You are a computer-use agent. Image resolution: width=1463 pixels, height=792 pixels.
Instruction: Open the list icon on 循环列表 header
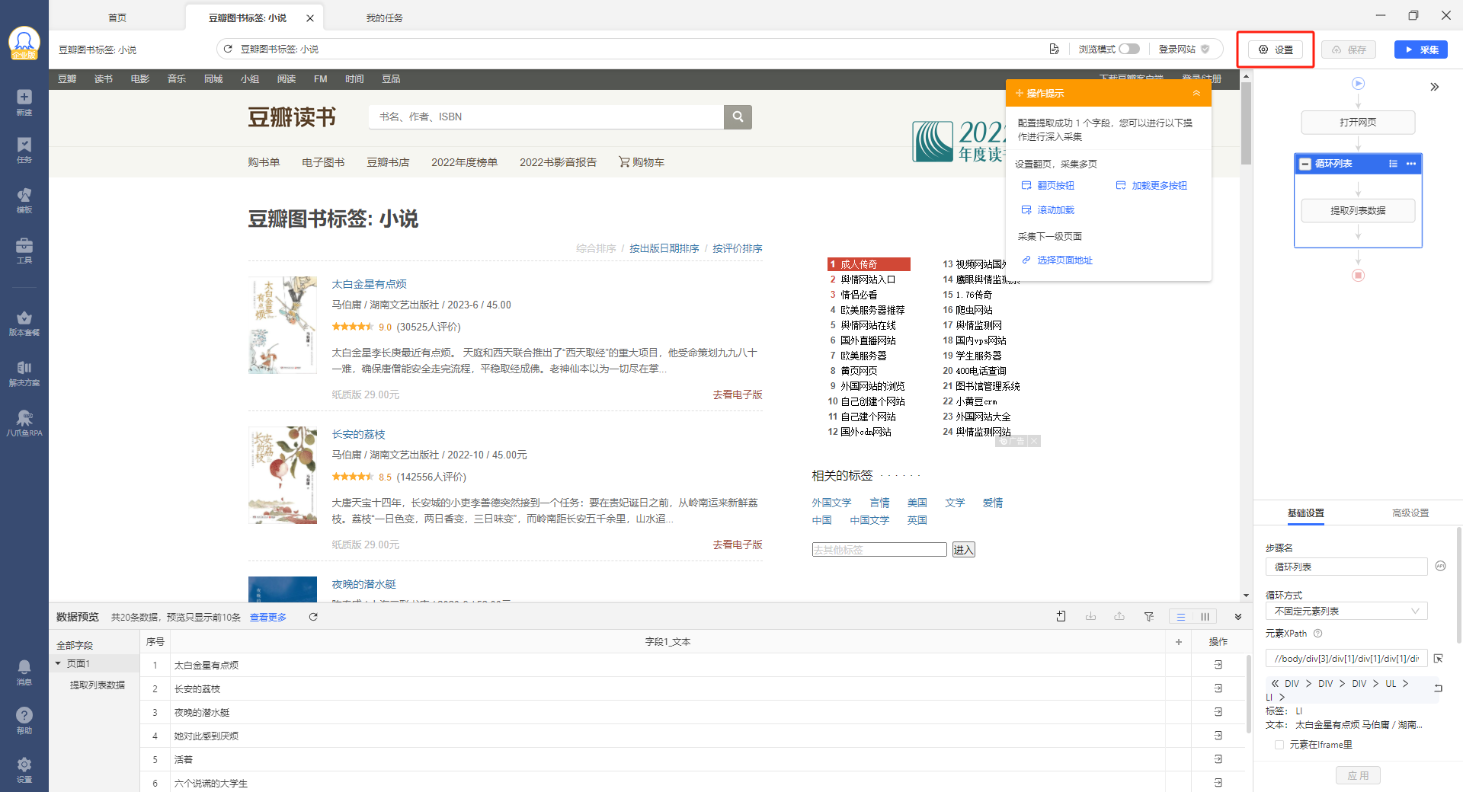click(x=1393, y=164)
